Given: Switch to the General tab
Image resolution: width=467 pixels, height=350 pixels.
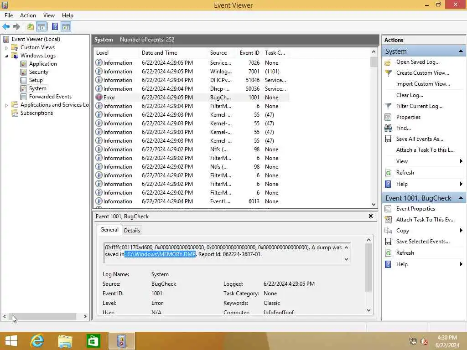Looking at the screenshot, I should point(109,230).
